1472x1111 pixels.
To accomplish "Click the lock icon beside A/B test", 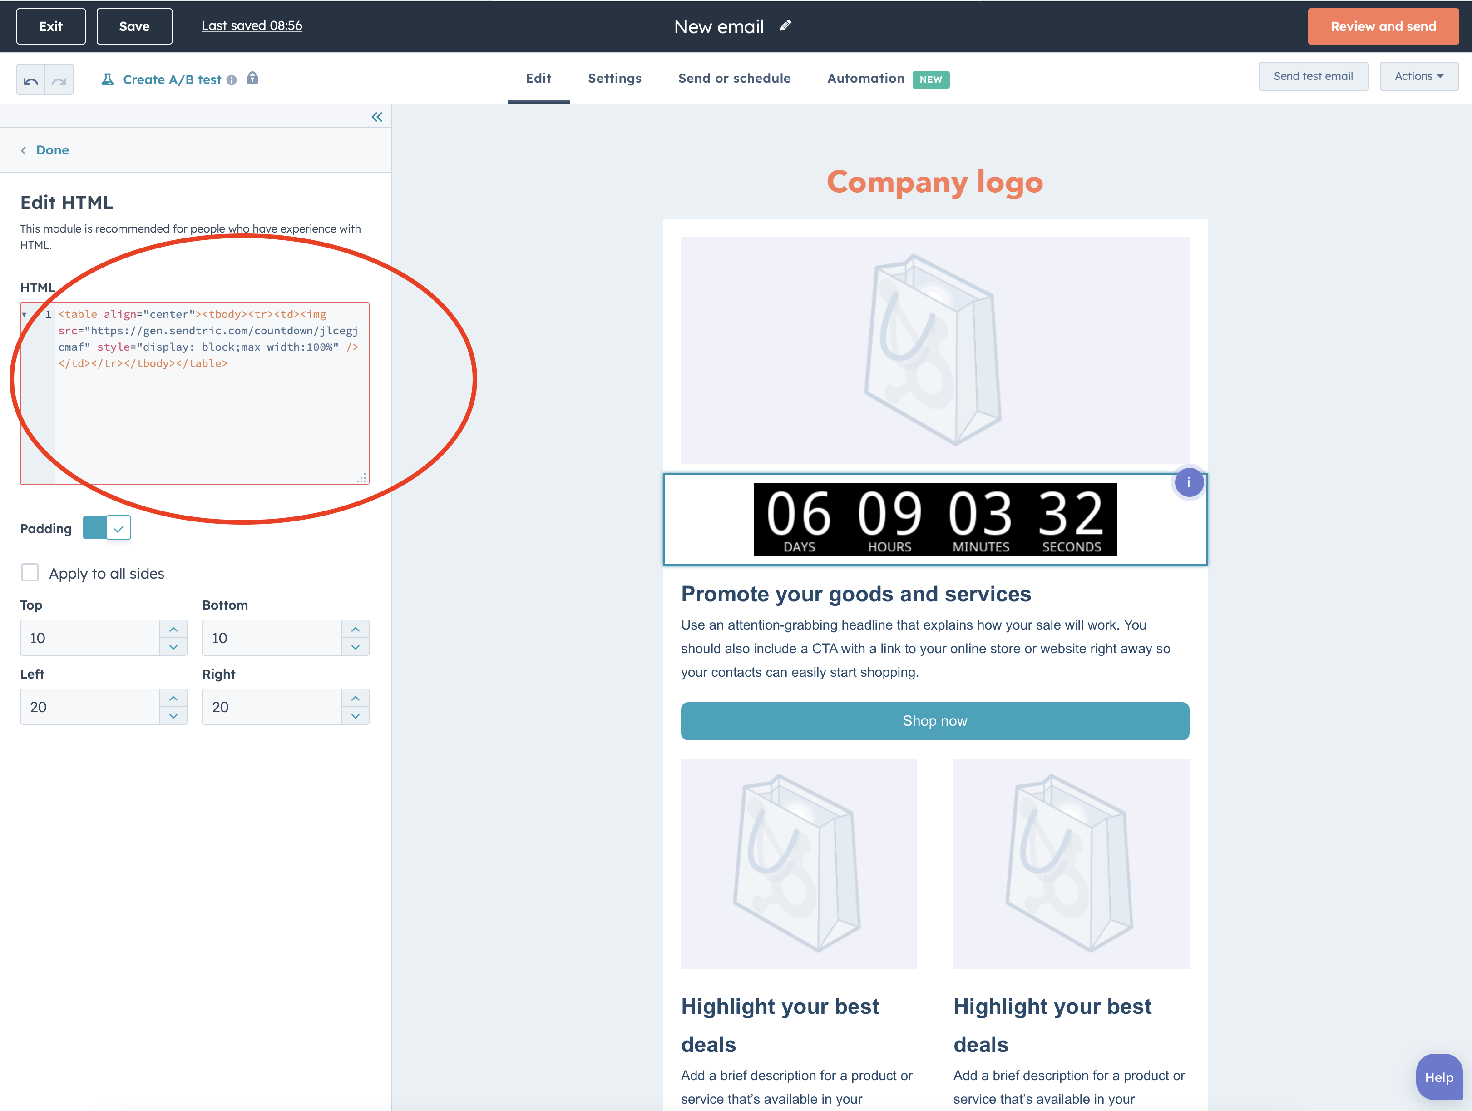I will 252,79.
